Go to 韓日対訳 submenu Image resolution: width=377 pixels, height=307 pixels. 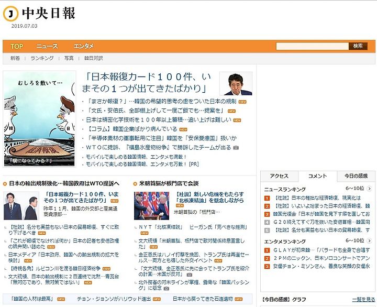(x=93, y=58)
